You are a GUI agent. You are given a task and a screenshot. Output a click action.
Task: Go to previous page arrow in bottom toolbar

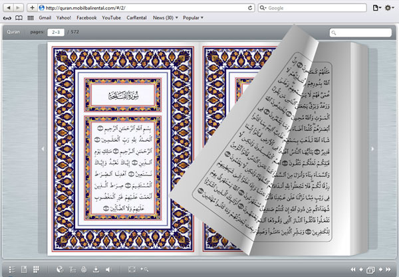pyautogui.click(x=361, y=270)
